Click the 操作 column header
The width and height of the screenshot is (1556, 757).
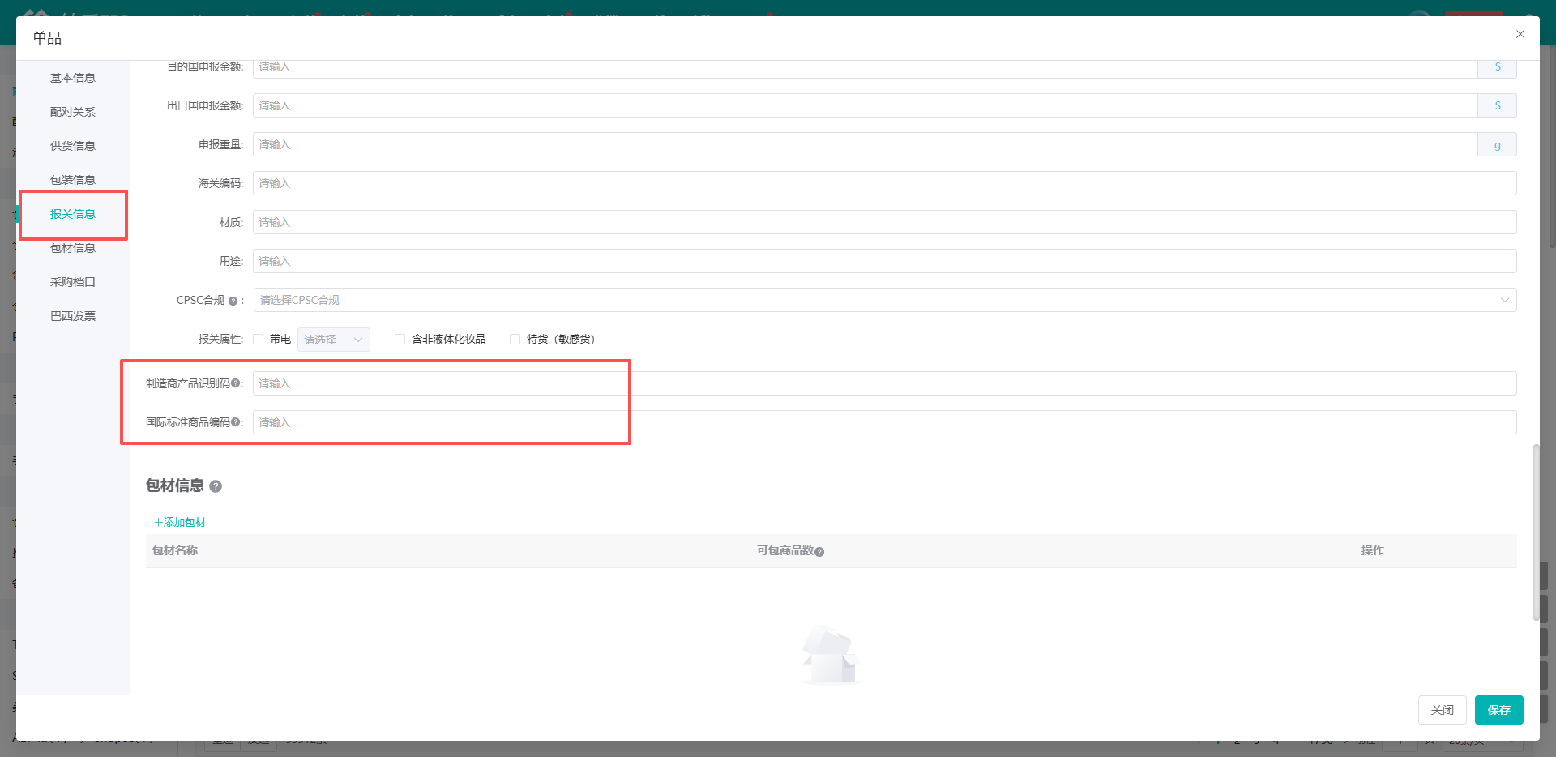[1373, 551]
